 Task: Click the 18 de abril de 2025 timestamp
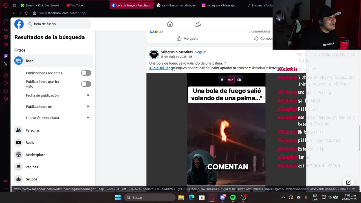coord(173,57)
